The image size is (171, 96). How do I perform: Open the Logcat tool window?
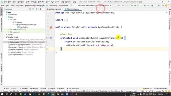pos(51,89)
